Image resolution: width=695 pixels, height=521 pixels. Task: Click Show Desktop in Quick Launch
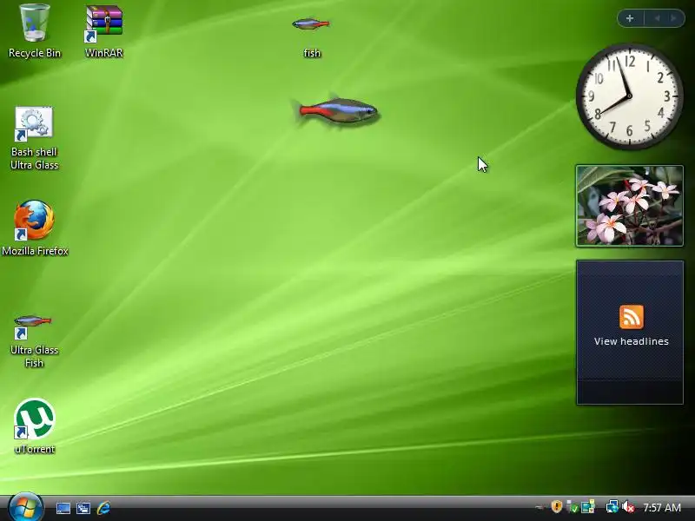63,508
